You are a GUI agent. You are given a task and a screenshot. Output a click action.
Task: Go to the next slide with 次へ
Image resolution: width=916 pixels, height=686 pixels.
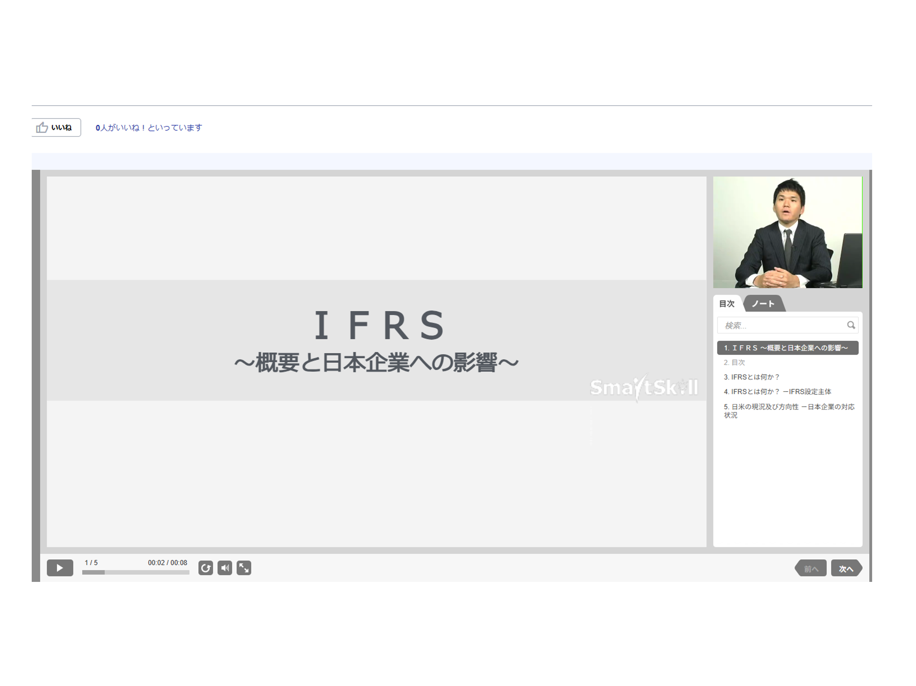click(846, 568)
